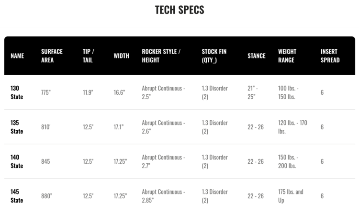Click the INSERT SPREAD column header
This screenshot has width=359, height=216.
pyautogui.click(x=330, y=56)
